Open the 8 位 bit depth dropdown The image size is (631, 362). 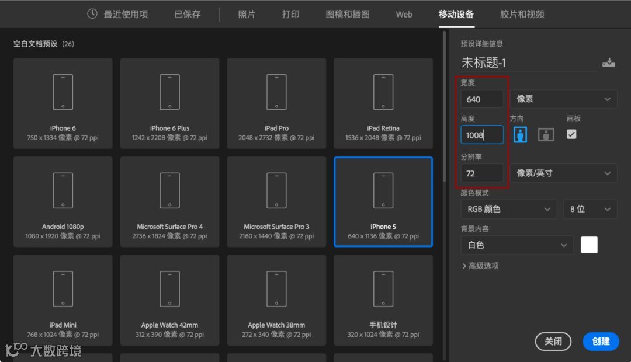pyautogui.click(x=590, y=209)
